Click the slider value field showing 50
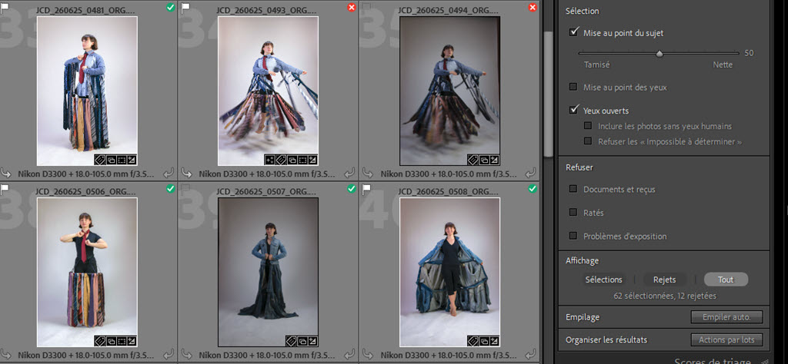 tap(749, 53)
